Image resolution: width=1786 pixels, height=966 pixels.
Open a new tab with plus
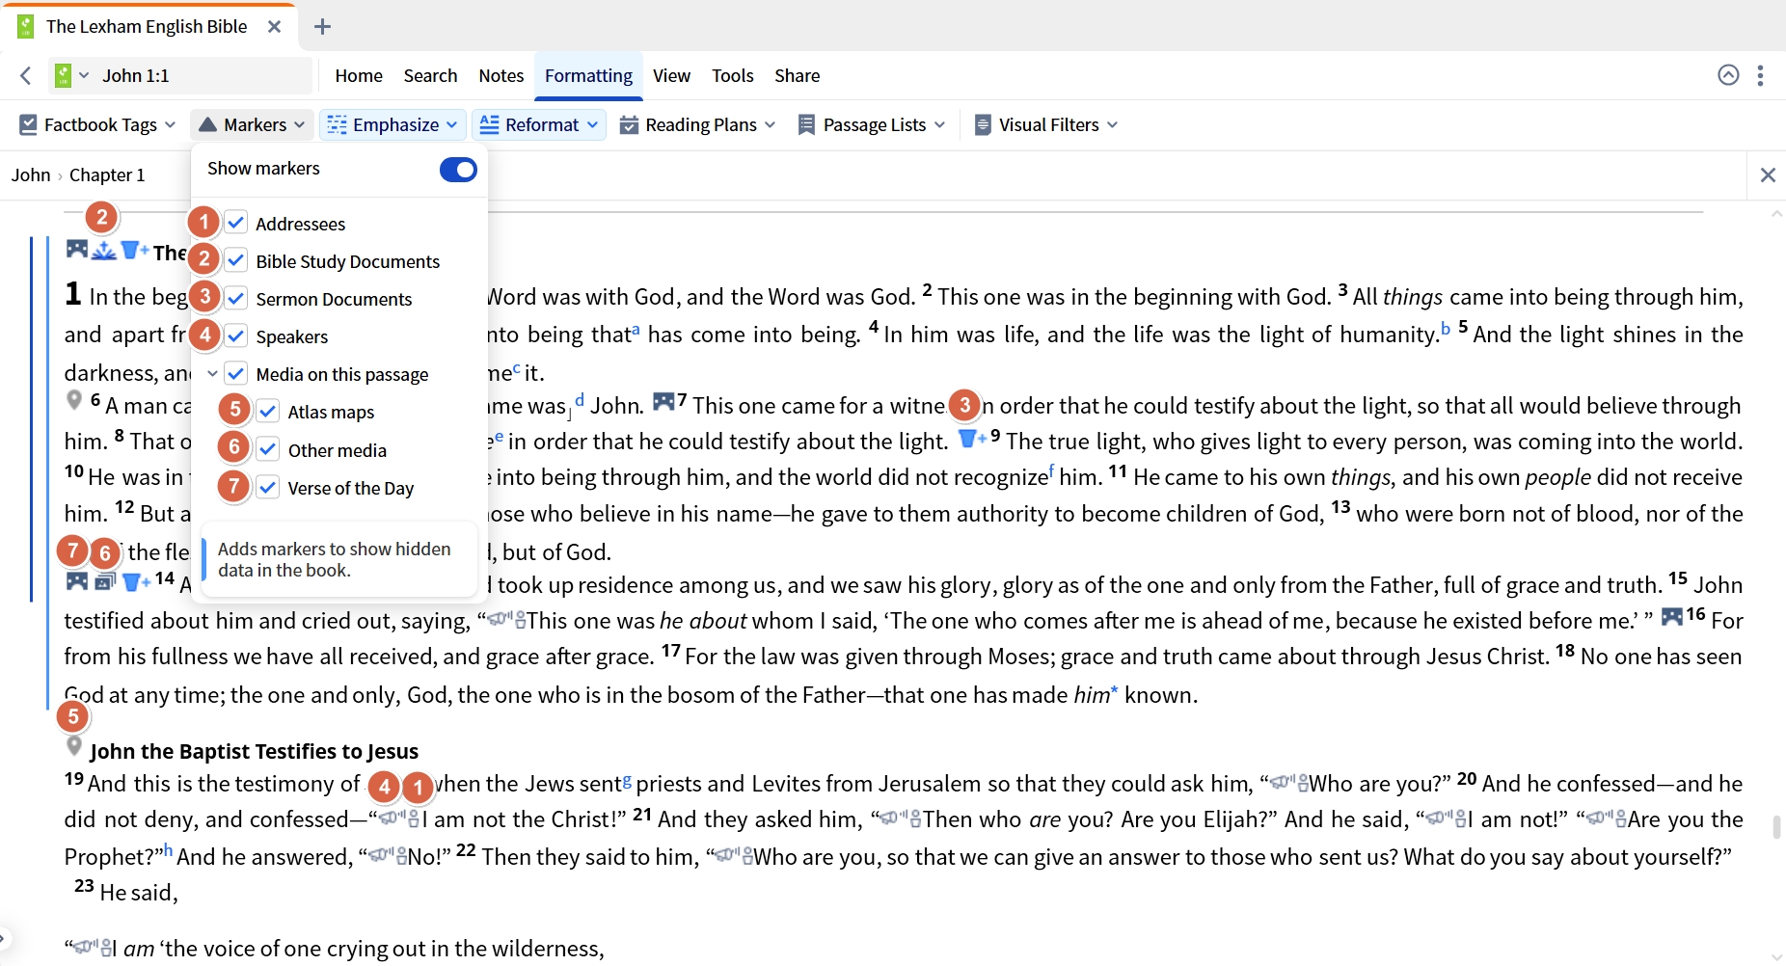(x=323, y=27)
